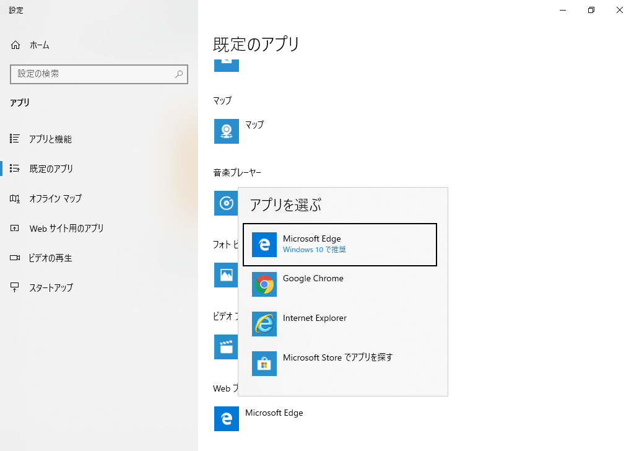Click the music player icon under 音楽プレーヤー

[226, 203]
